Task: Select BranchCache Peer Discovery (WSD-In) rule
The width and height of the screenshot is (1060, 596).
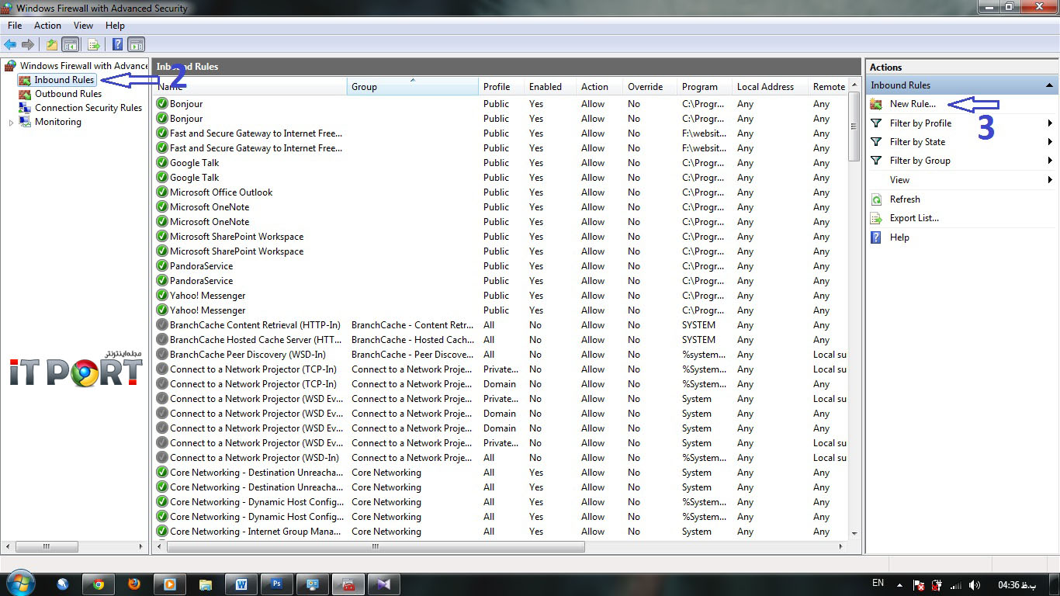Action: point(248,355)
